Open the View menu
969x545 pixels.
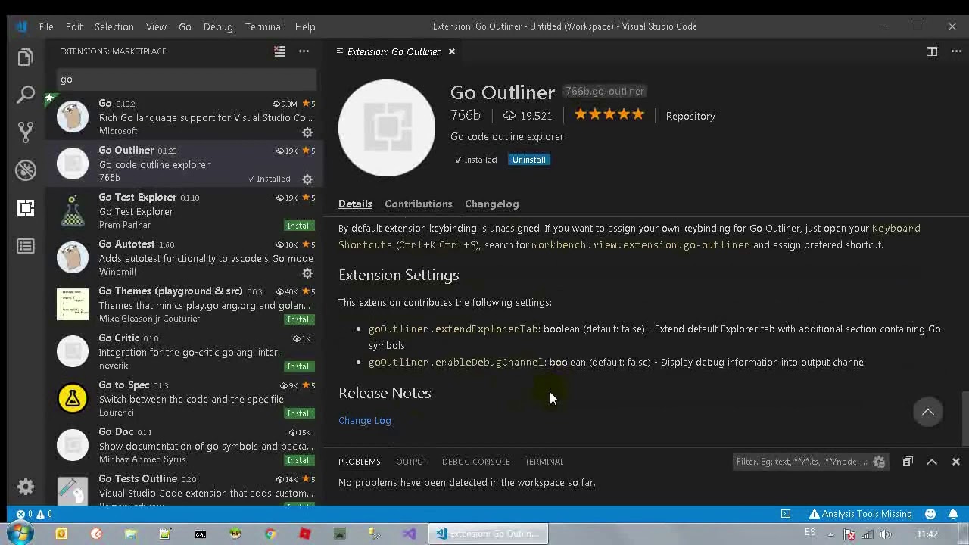pyautogui.click(x=156, y=26)
